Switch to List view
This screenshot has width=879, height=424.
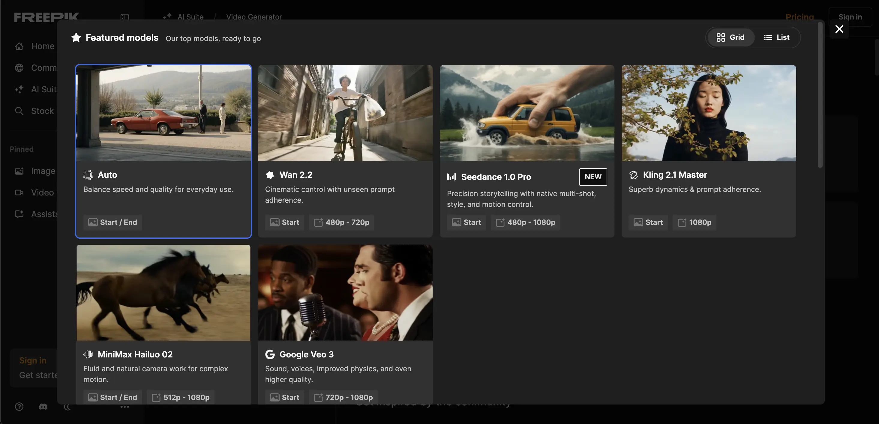point(776,37)
